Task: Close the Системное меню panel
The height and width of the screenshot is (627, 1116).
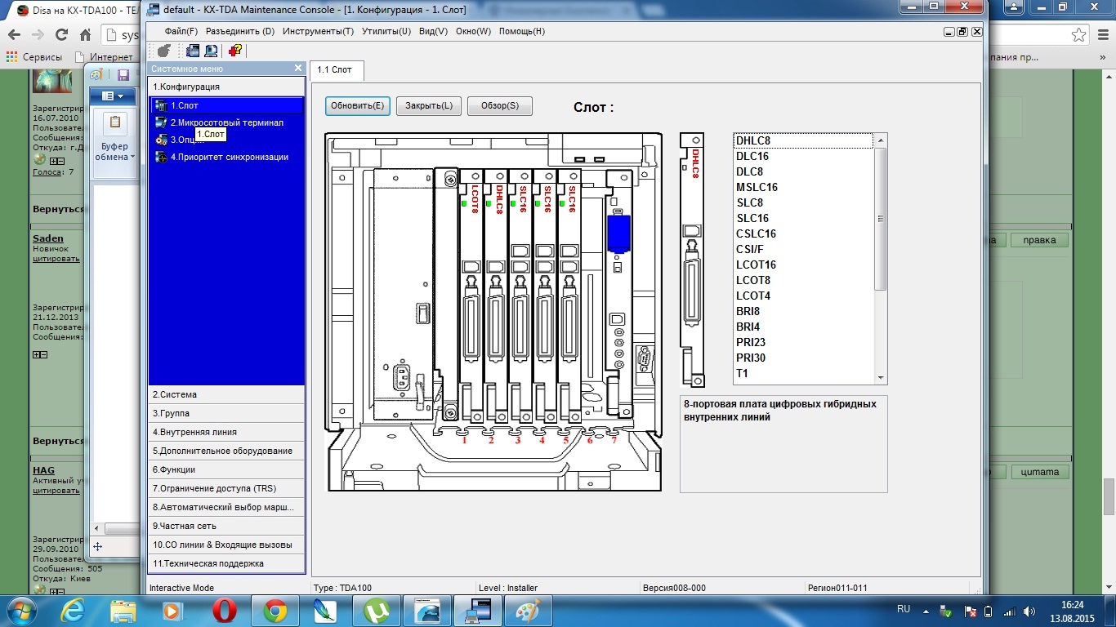Action: [x=298, y=69]
